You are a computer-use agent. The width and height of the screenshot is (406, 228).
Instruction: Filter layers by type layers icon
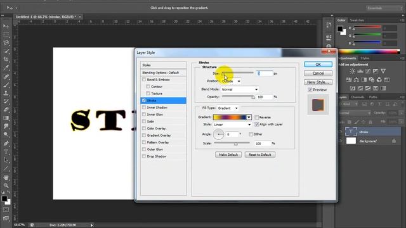click(x=379, y=104)
